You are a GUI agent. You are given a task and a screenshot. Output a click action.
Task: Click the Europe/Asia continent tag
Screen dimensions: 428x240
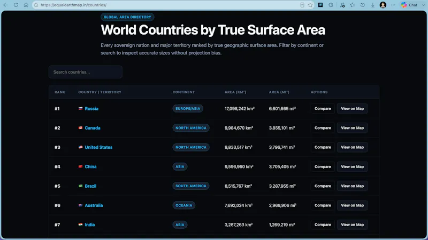(x=188, y=109)
